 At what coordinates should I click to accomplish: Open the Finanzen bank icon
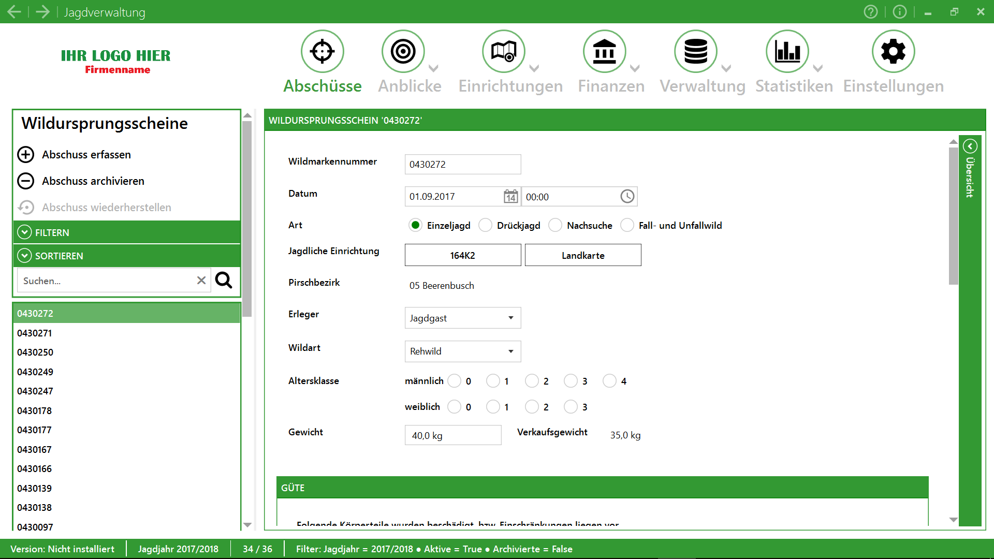tap(604, 51)
